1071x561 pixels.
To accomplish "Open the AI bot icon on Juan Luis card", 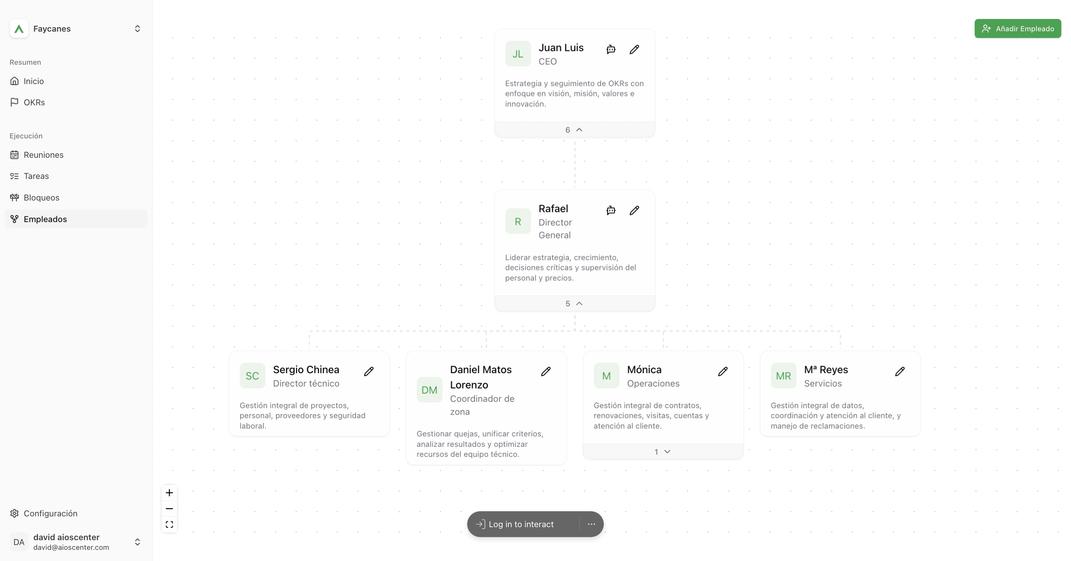I will pos(611,49).
